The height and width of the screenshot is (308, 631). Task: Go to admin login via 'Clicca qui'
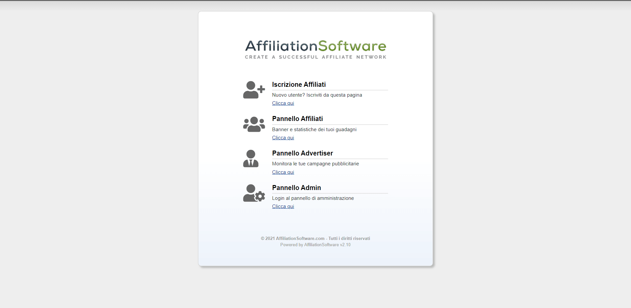pos(283,206)
